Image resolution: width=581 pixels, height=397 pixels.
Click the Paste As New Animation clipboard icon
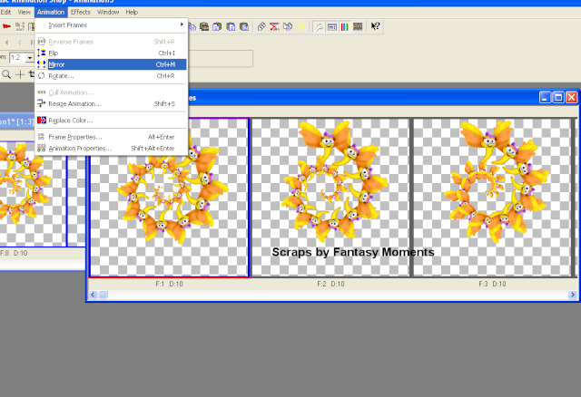pyautogui.click(x=204, y=26)
